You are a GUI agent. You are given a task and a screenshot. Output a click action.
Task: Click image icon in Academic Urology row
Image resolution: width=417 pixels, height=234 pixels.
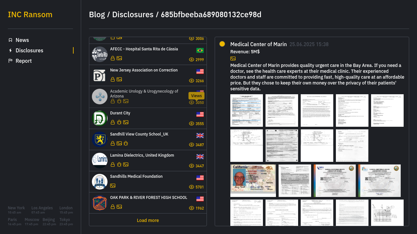pos(126,101)
